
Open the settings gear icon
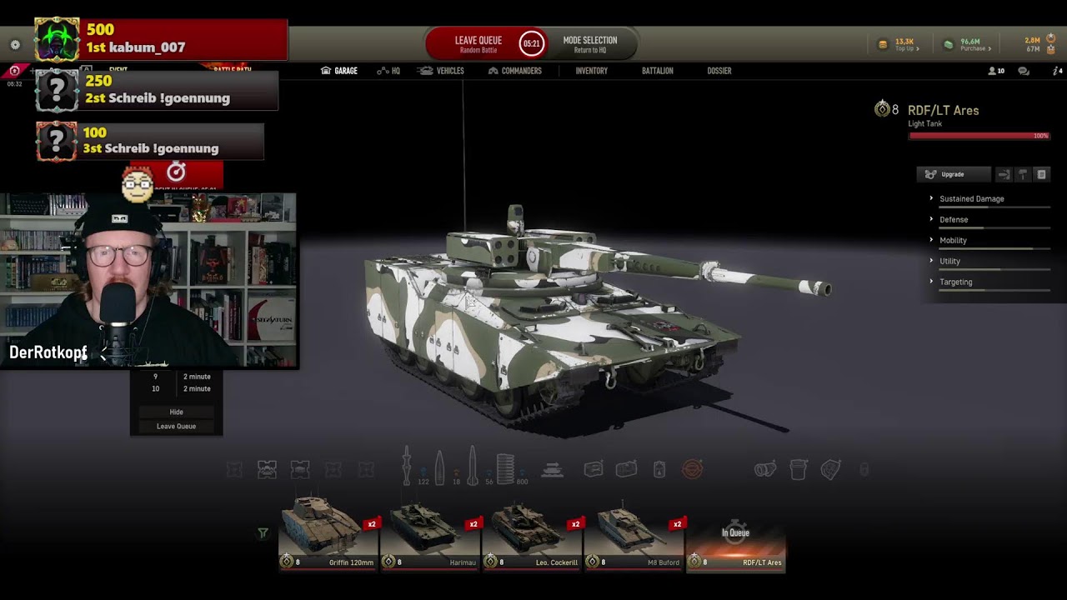[x=15, y=45]
